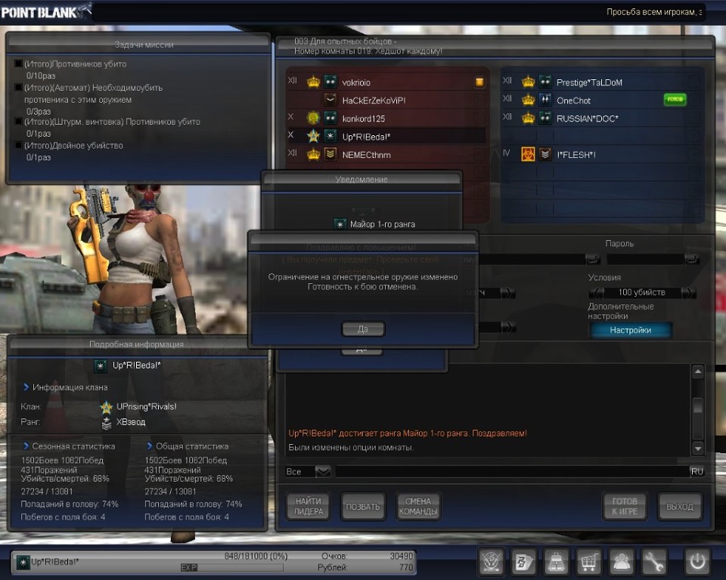
Task: Click the star clan icon beside Up*R!Beda!* in player list
Action: pos(313,136)
